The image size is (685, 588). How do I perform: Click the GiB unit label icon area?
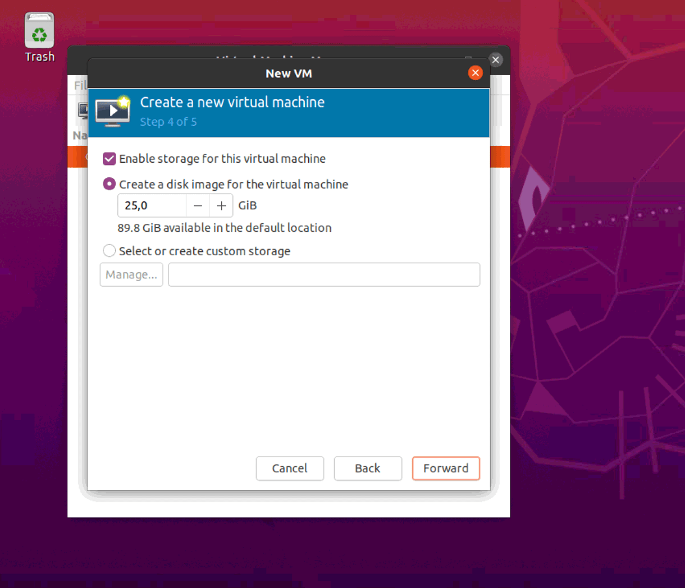tap(247, 205)
